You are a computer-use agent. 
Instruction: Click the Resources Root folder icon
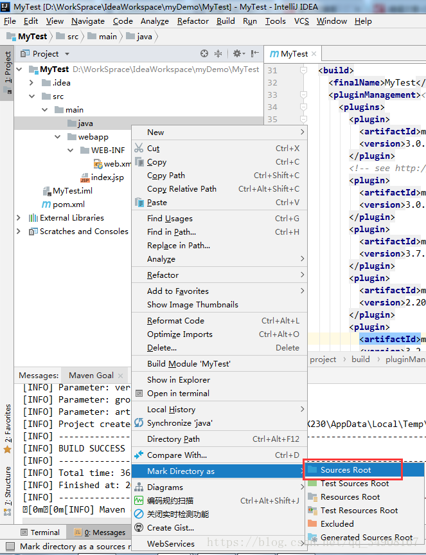click(x=312, y=496)
